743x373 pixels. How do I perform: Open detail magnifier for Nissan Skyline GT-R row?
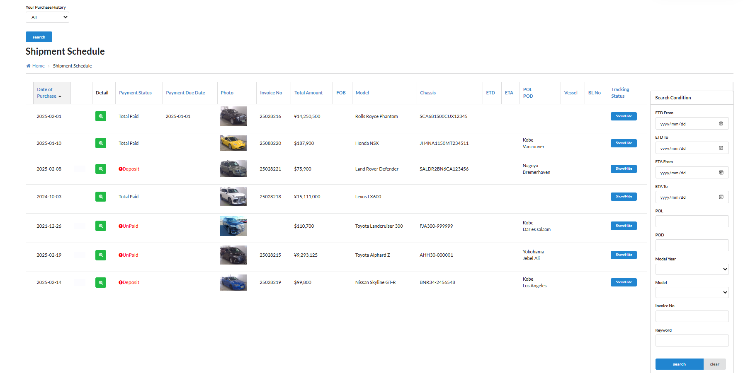coord(101,282)
